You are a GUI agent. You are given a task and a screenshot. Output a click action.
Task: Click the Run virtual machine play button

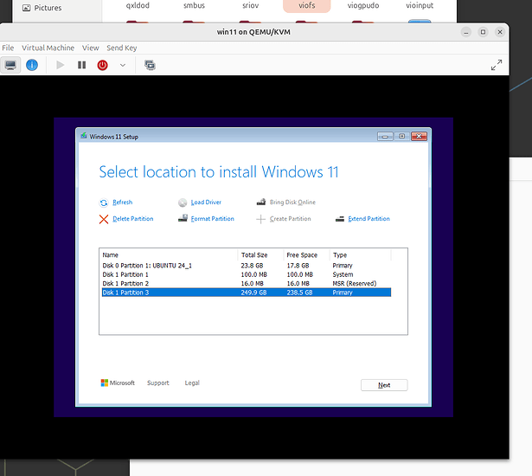[x=60, y=65]
